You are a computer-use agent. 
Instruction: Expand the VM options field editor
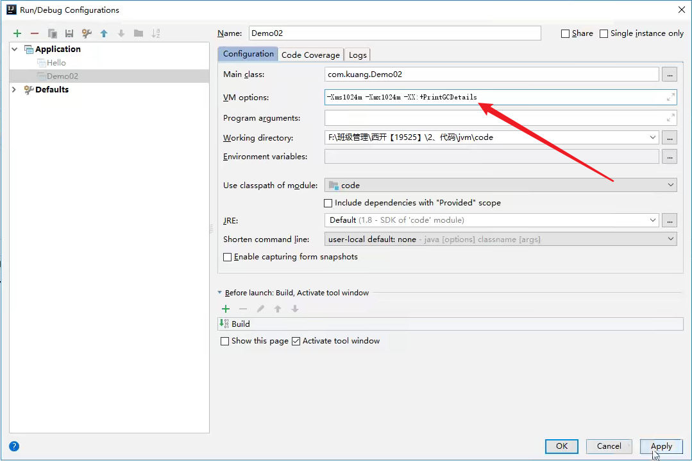[670, 97]
